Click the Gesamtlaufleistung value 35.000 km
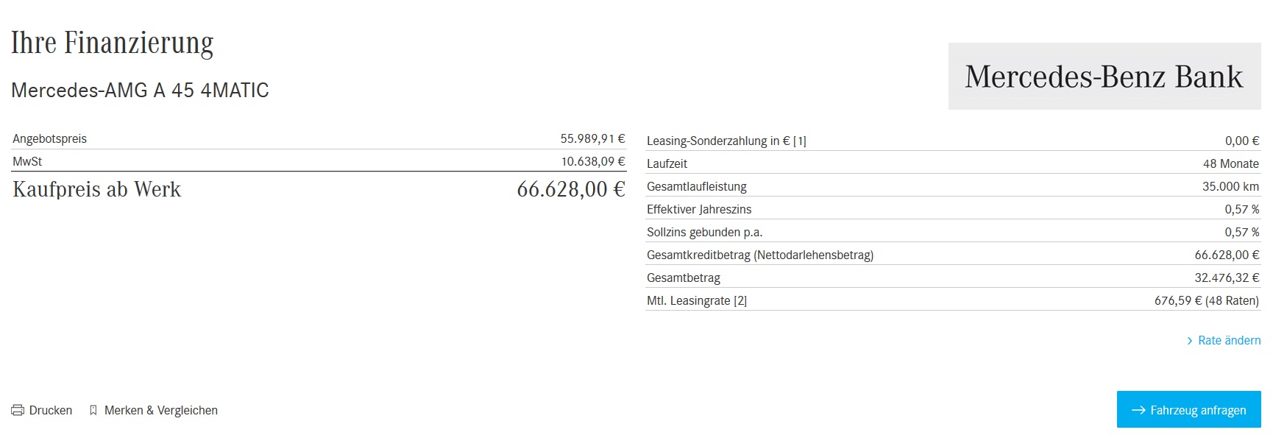1273x438 pixels. pos(1230,187)
